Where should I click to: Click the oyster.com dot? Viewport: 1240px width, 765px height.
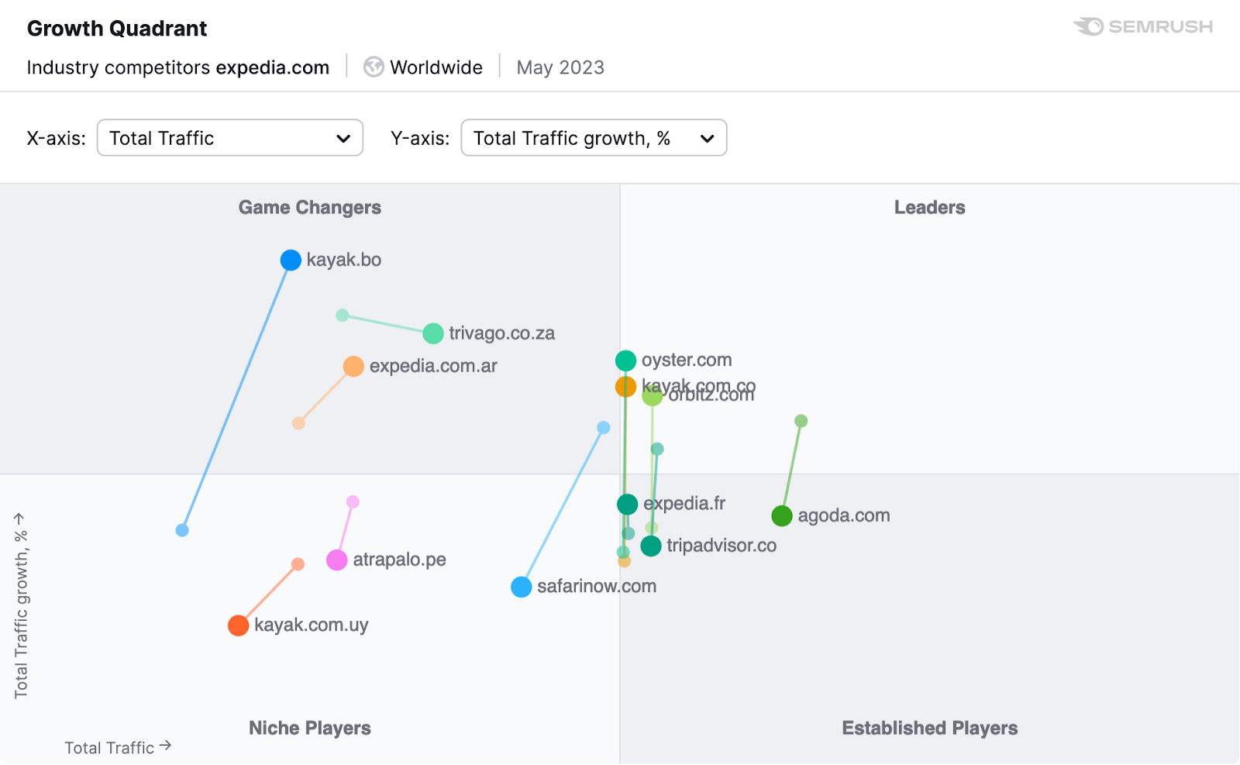[x=625, y=360]
